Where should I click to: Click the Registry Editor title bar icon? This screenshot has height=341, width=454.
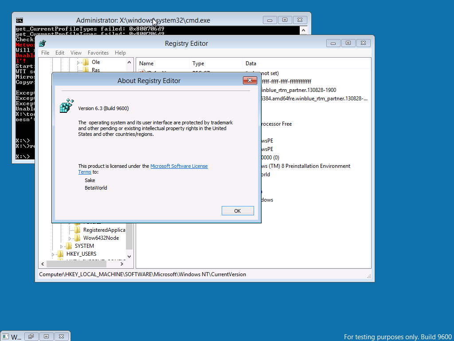tap(43, 43)
